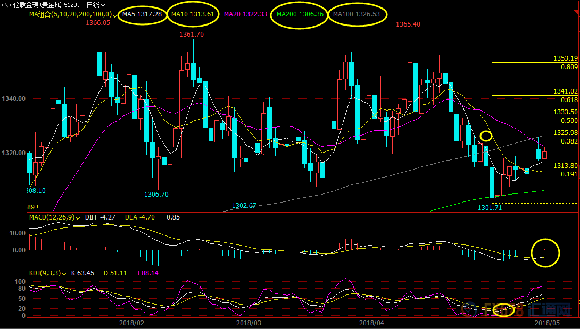580x329 pixels.
Task: Click the 0.191 retracement ratio label
Action: point(569,174)
